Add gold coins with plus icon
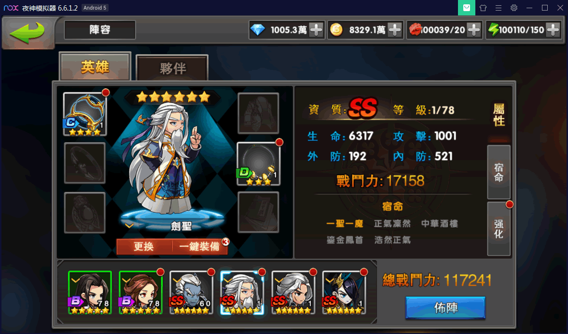This screenshot has height=334, width=568. (x=394, y=30)
